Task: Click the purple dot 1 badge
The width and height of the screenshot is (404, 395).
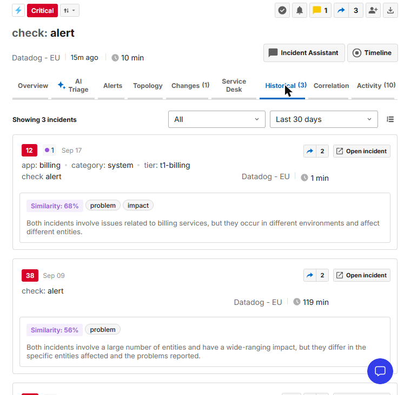Action: (49, 151)
